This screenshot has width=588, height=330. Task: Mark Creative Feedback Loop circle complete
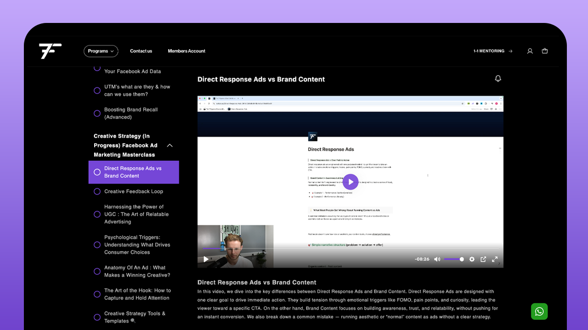97,191
